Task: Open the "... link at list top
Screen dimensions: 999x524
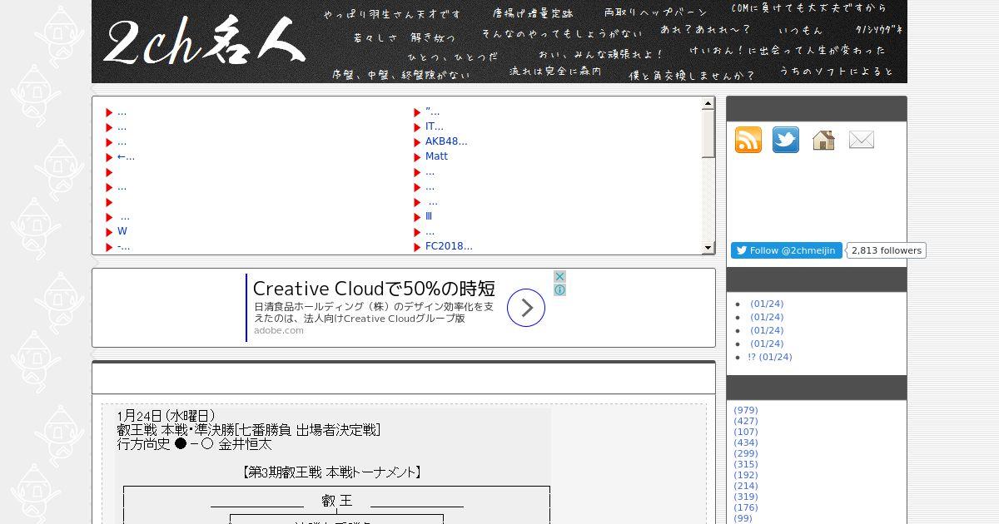Action: [432, 111]
